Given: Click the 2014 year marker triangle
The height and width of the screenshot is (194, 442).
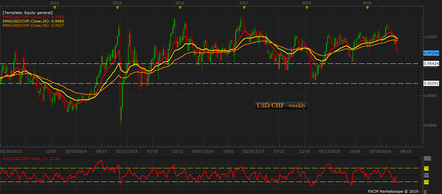Looking at the screenshot, I should [x=55, y=7].
